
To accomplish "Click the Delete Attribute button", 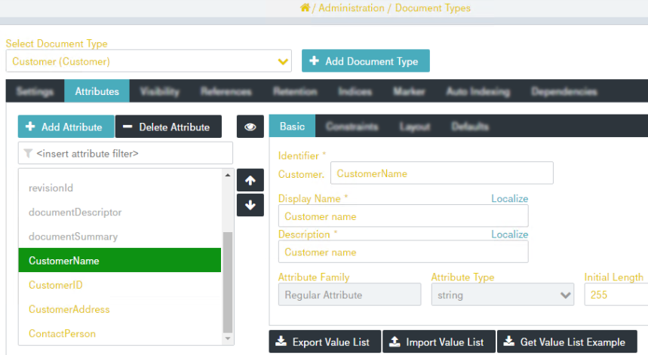I will (168, 127).
